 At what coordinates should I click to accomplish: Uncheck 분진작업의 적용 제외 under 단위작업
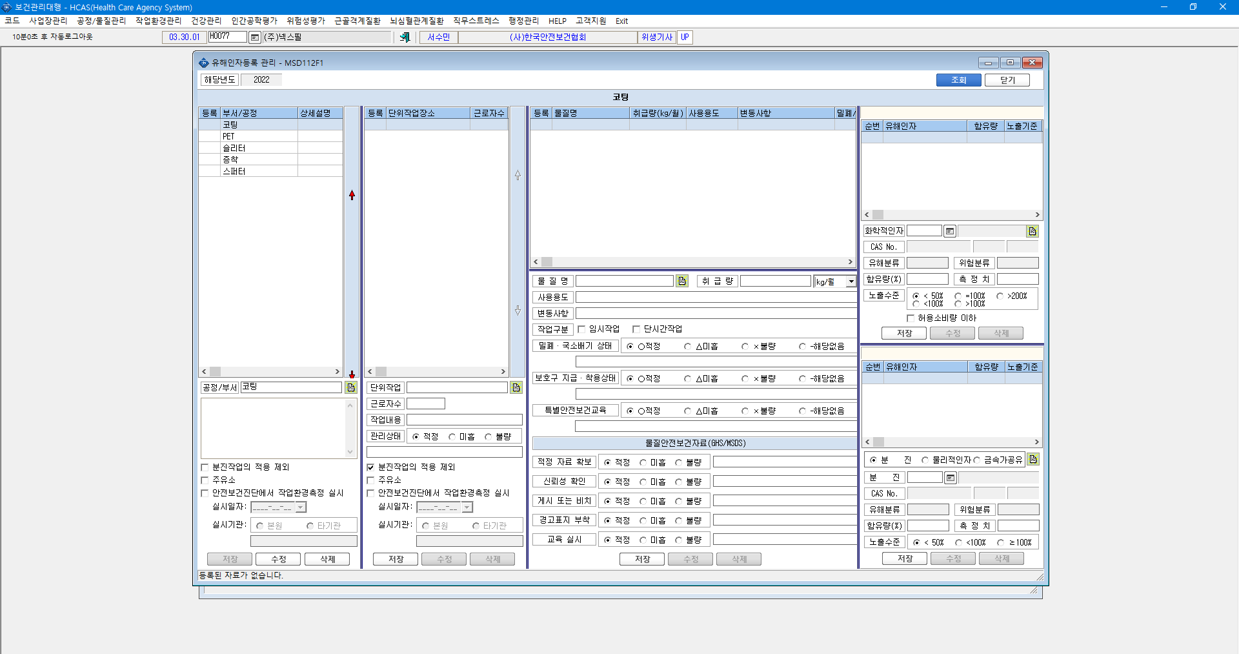coord(370,467)
